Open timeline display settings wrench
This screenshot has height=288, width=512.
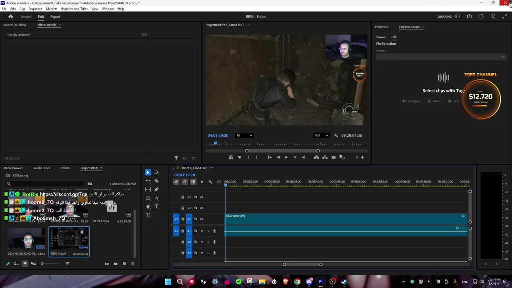pyautogui.click(x=210, y=182)
